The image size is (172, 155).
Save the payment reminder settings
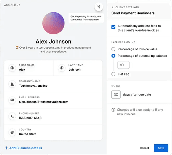(161, 148)
